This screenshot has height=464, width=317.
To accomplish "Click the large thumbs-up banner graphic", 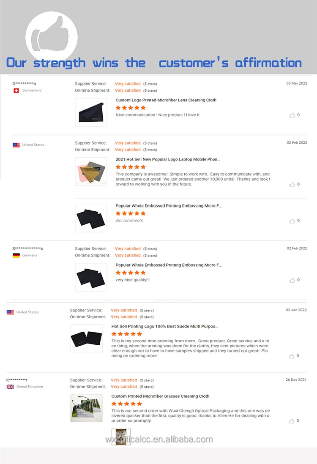I will (x=52, y=36).
